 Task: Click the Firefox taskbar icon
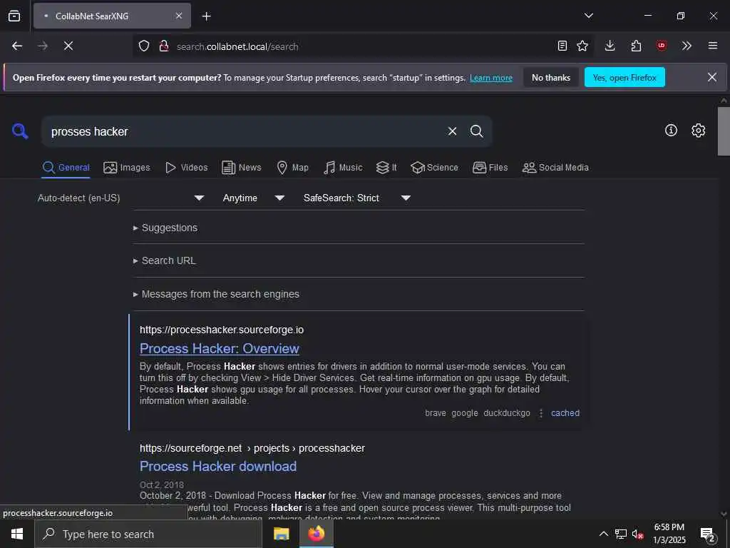(316, 534)
